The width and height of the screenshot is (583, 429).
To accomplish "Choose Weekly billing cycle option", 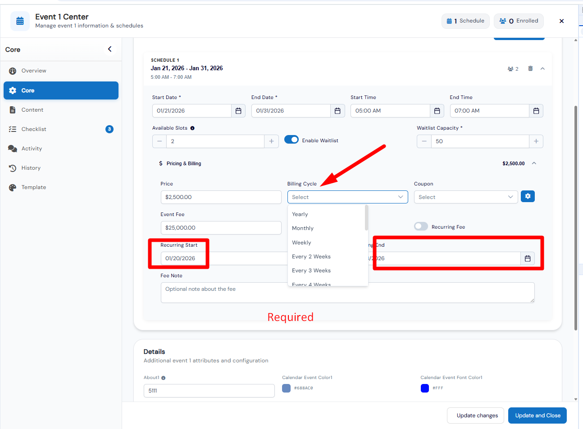I will 326,243.
